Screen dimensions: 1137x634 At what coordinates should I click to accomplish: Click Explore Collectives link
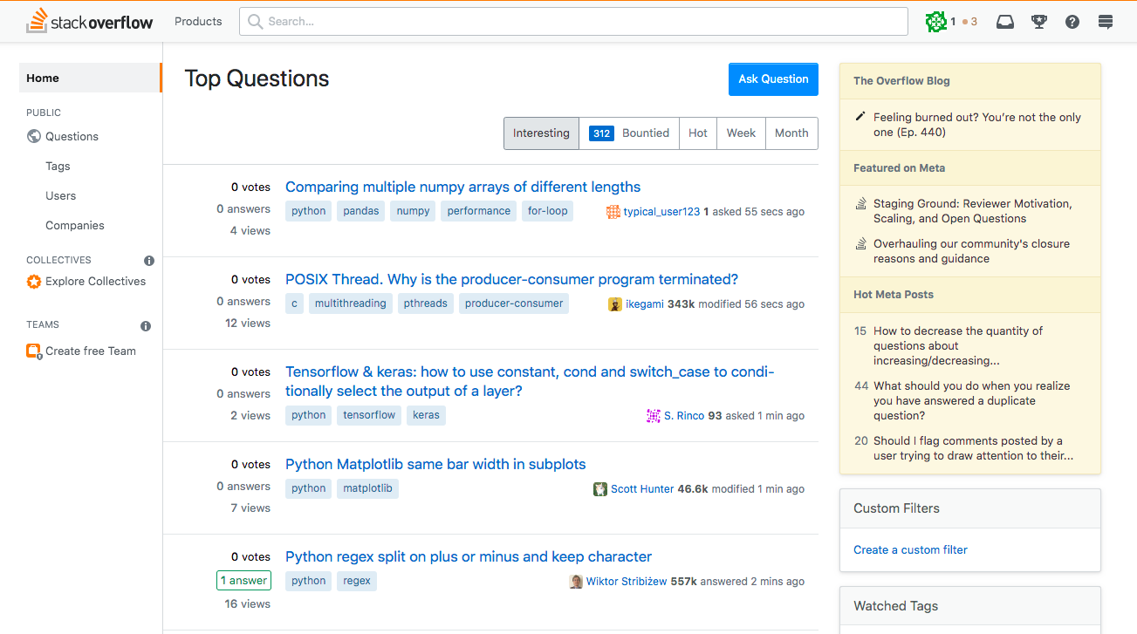96,282
